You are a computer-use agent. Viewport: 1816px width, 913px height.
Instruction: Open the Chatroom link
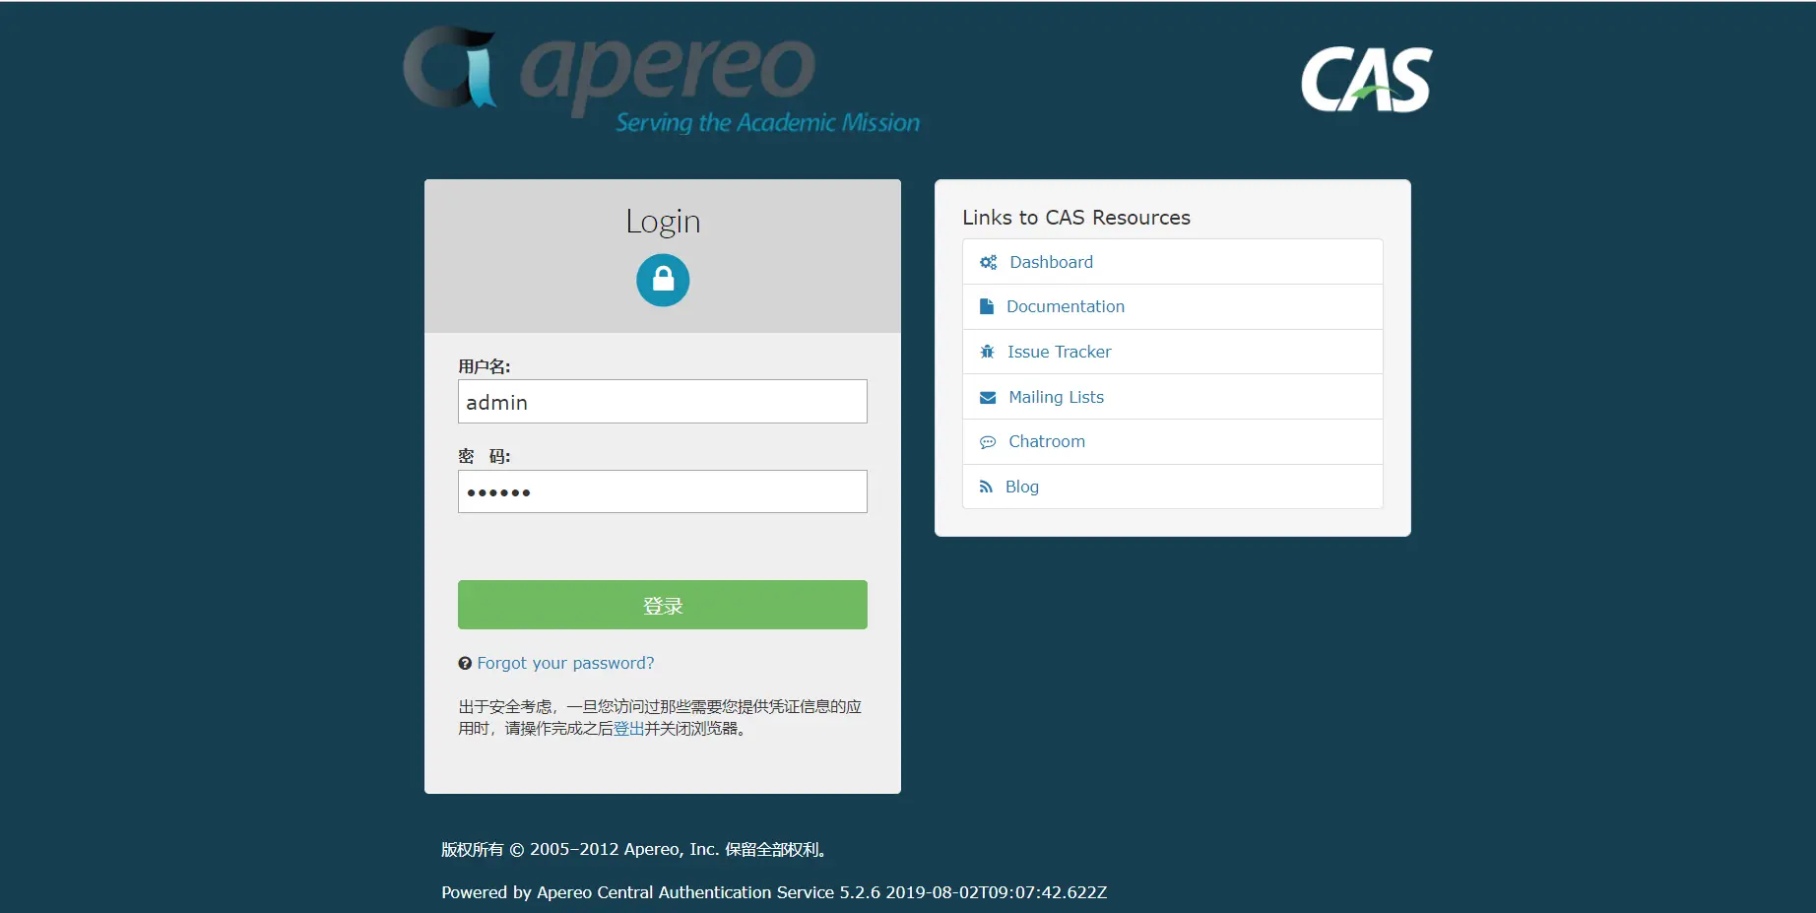(1046, 441)
